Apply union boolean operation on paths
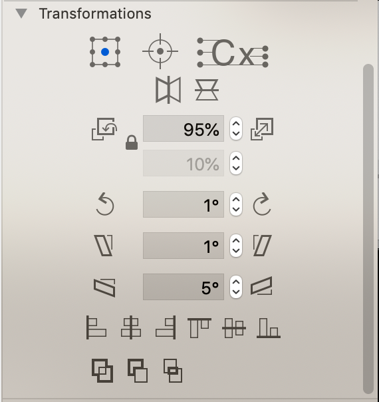The image size is (379, 402). point(102,371)
